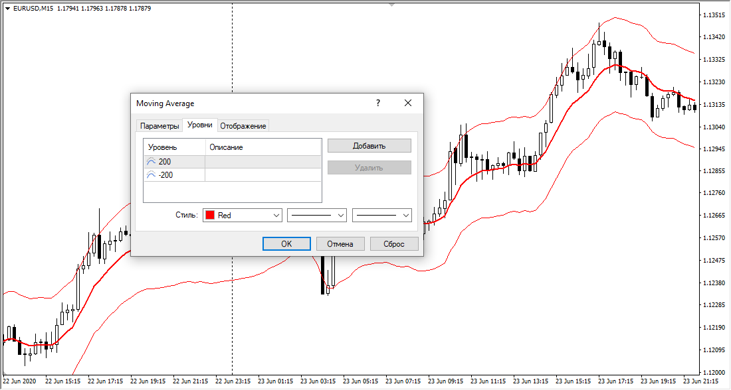Click the question mark help button

tap(378, 103)
